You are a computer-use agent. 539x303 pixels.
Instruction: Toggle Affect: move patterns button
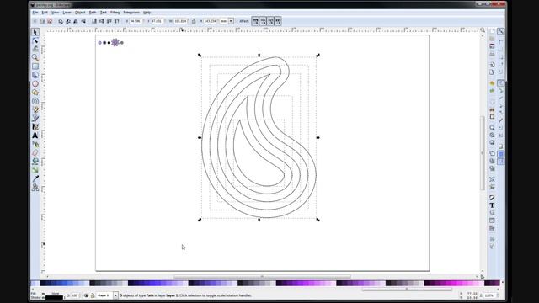(x=278, y=21)
